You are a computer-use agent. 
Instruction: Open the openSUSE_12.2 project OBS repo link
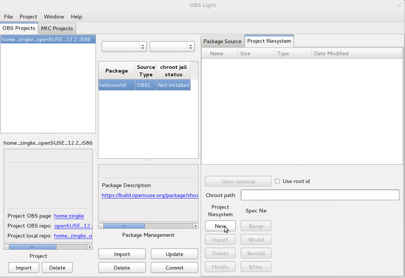(x=73, y=226)
